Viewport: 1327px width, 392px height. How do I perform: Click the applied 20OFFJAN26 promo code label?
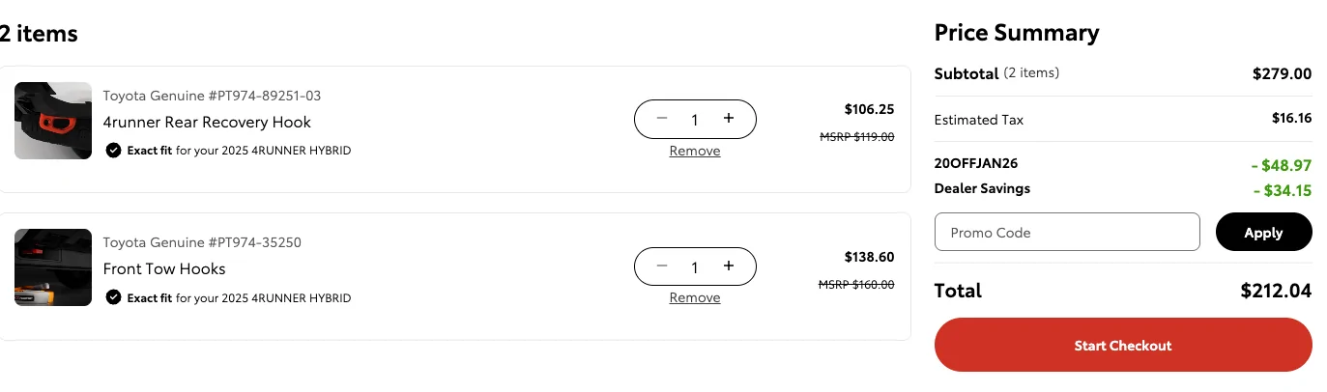(x=976, y=163)
